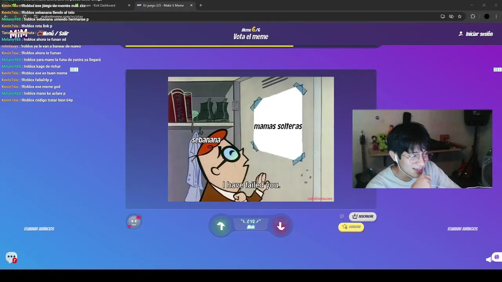Open a new browser tab
The height and width of the screenshot is (282, 502).
tap(201, 5)
